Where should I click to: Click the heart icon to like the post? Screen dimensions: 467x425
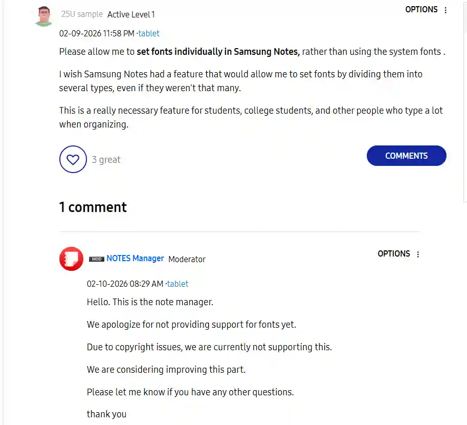click(73, 159)
